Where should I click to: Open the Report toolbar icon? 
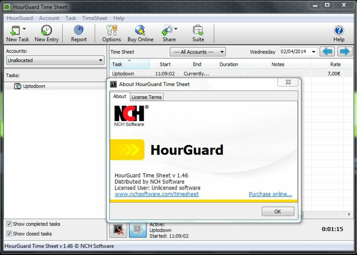(x=79, y=30)
